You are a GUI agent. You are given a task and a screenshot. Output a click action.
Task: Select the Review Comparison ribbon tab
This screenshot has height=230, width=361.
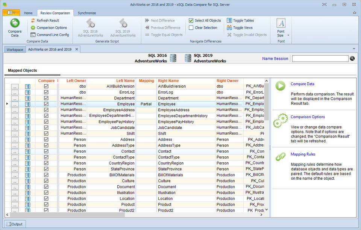click(55, 13)
